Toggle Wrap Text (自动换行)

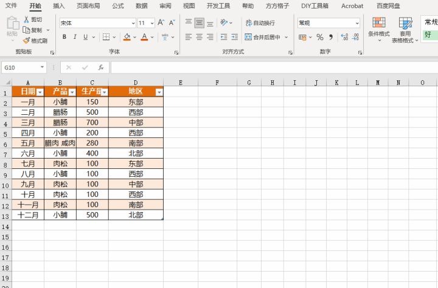click(x=260, y=22)
